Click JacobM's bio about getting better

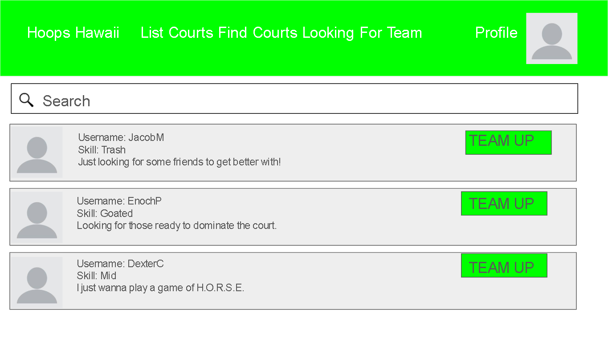[x=180, y=162]
